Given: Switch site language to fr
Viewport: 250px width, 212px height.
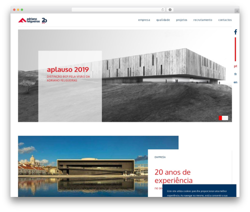Looking at the screenshot, I should 235,74.
